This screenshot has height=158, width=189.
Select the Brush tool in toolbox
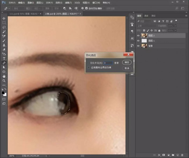(4, 41)
